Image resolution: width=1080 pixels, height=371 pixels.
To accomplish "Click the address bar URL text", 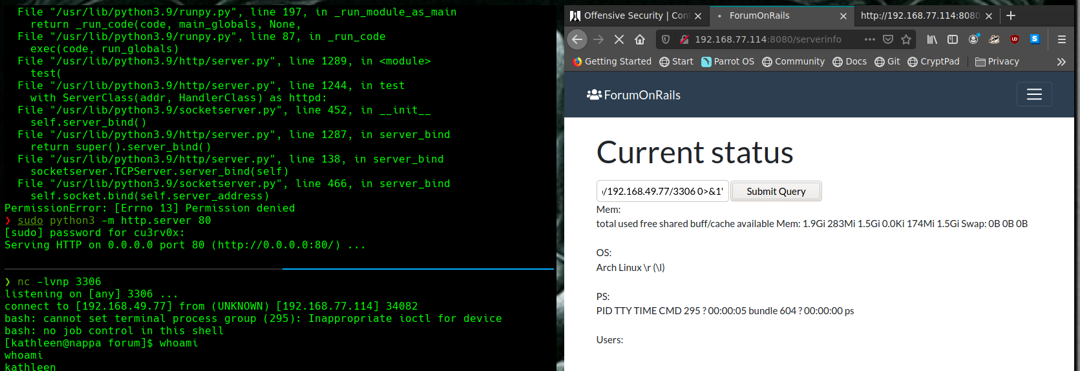I will [x=768, y=39].
